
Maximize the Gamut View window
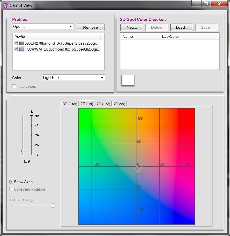(206, 4)
